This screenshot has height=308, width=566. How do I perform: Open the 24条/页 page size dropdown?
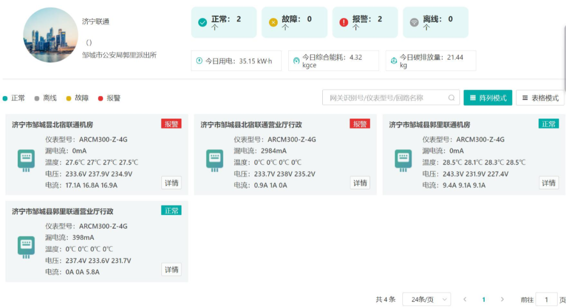[x=427, y=298]
